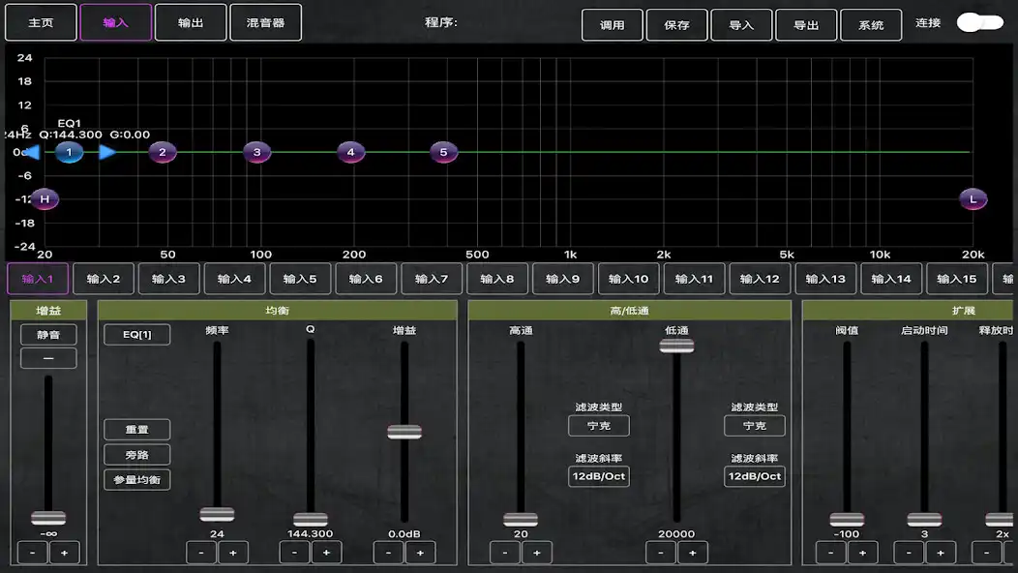Viewport: 1018px width, 573px height.
Task: Click the 低通 low-pass slider handle
Action: 676,346
